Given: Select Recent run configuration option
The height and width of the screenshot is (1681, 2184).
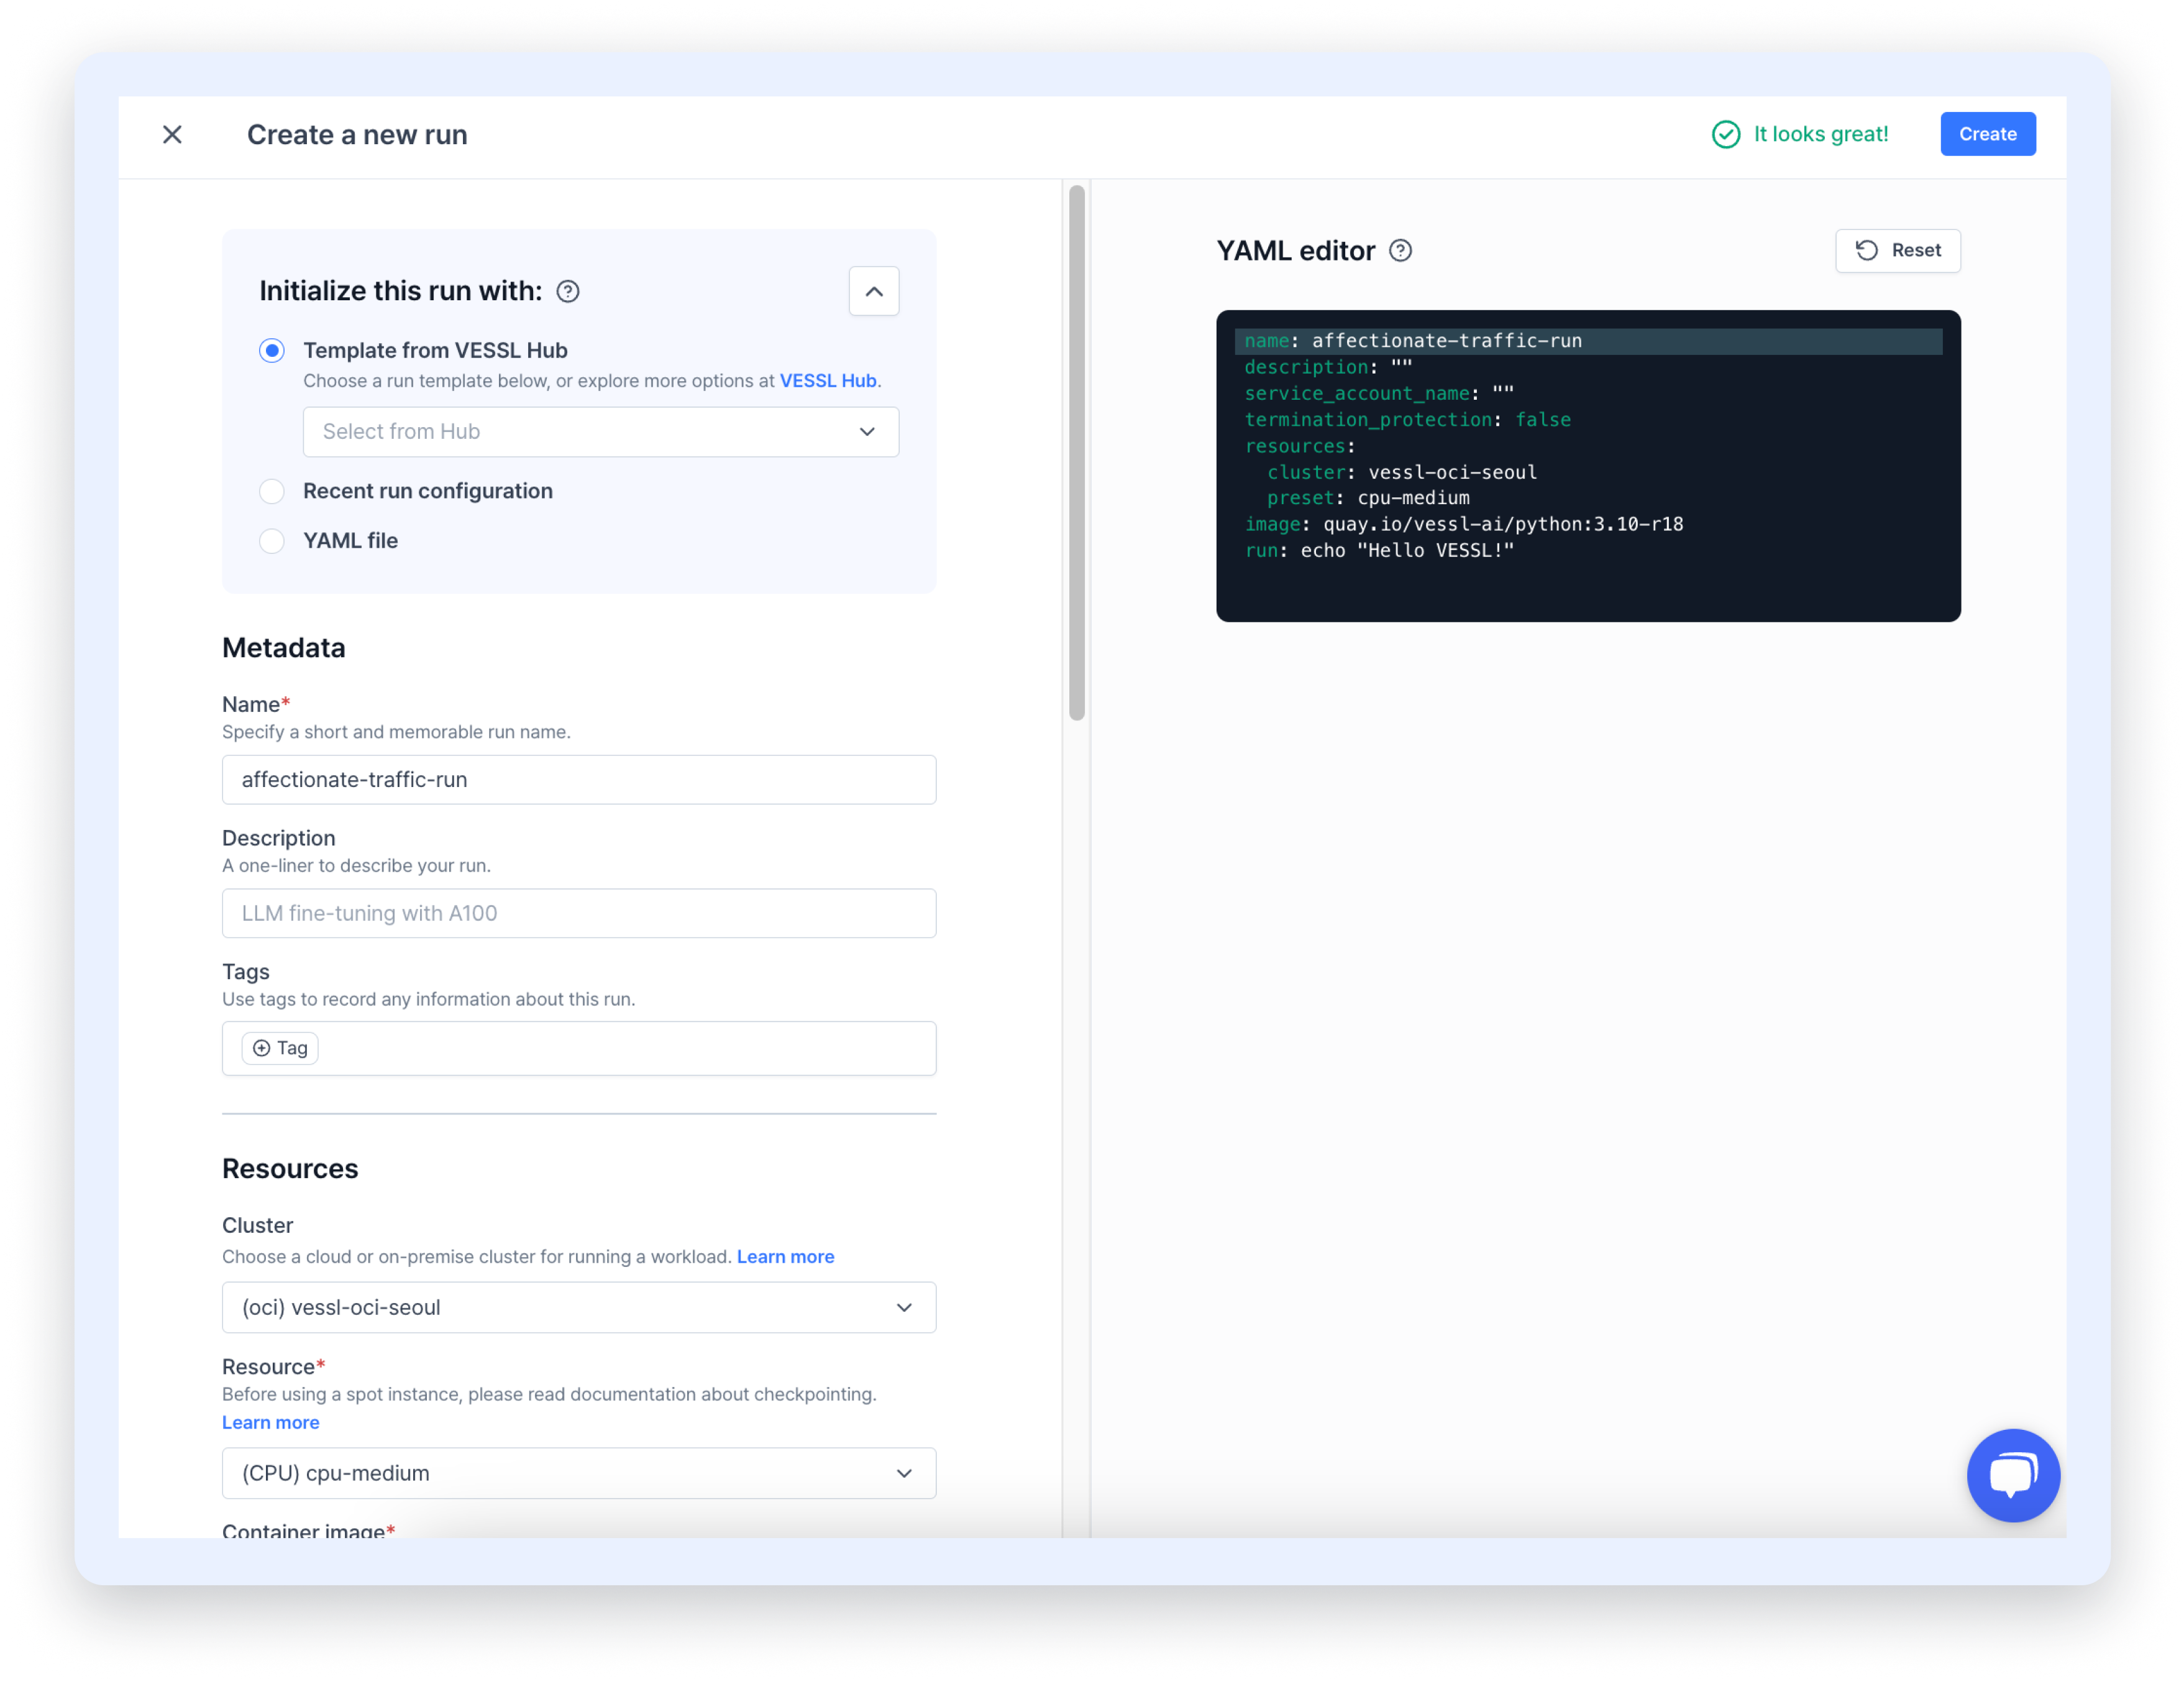Looking at the screenshot, I should [x=272, y=491].
